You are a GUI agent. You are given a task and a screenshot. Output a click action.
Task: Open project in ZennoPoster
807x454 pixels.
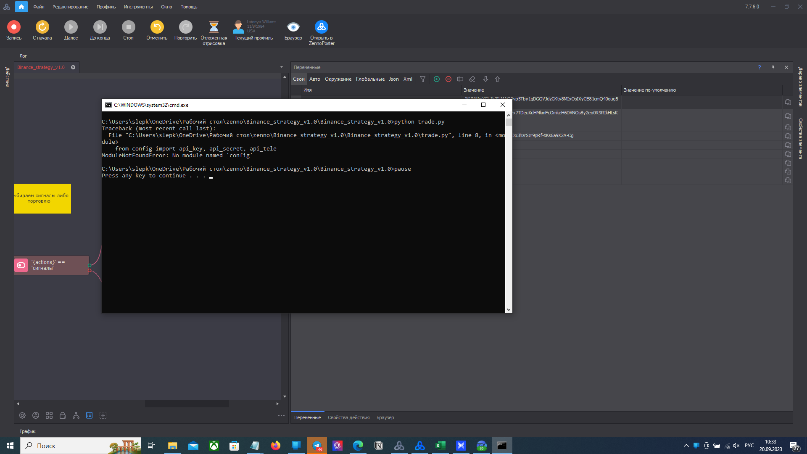[321, 27]
